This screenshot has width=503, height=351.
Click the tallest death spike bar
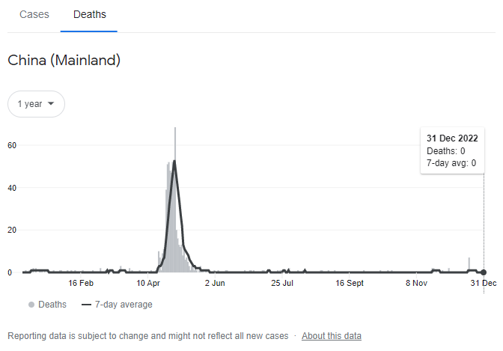[x=175, y=200]
